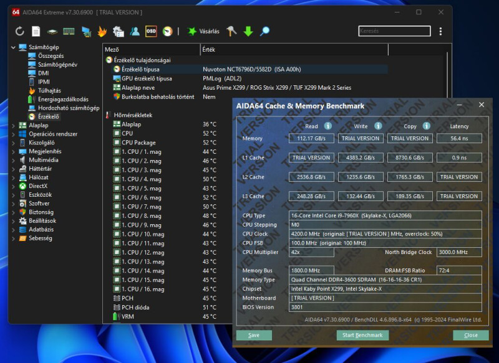Click the Memory Latency 56.4 ns value
The height and width of the screenshot is (363, 499).
pyautogui.click(x=459, y=138)
